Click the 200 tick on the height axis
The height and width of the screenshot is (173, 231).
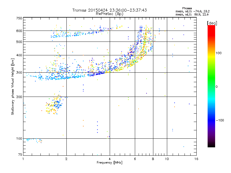(19, 97)
